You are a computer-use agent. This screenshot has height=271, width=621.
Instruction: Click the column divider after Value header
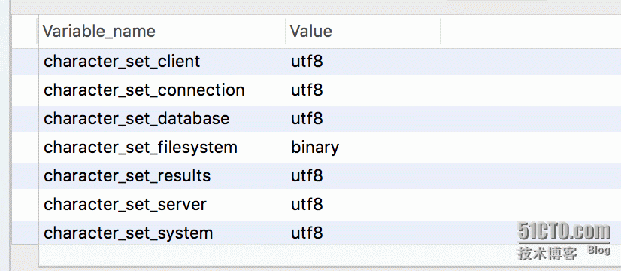pyautogui.click(x=441, y=32)
